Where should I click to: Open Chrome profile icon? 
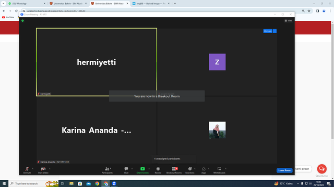324,11
